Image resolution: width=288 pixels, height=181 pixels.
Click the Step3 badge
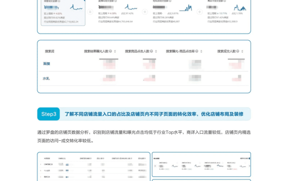click(x=49, y=114)
